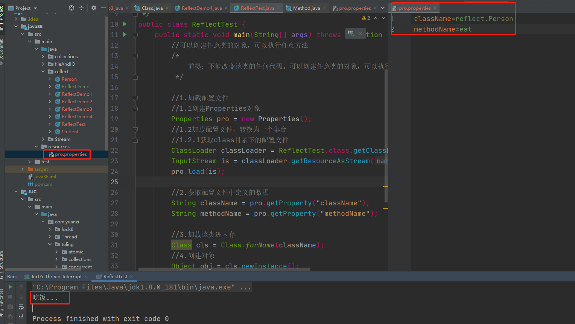Close the ReflectTest.java editor tab
575x324 pixels.
tap(278, 8)
